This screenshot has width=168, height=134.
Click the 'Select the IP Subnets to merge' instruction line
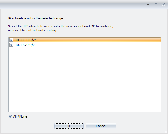point(61,26)
